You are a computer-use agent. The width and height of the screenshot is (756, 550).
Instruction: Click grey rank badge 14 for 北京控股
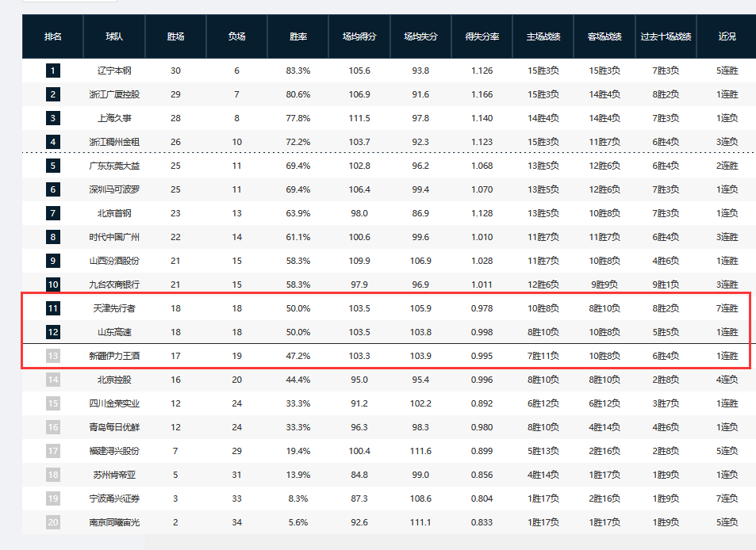click(53, 380)
